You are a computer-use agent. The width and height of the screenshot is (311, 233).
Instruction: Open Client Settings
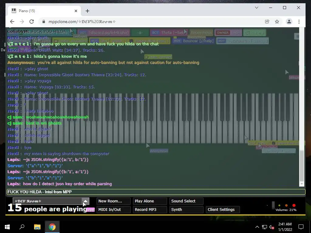pos(223,209)
